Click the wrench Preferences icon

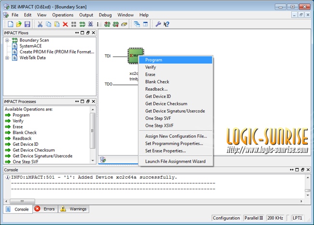158,24
